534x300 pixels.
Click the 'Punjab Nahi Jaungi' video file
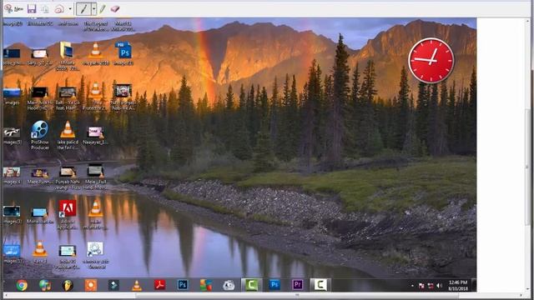click(x=68, y=177)
